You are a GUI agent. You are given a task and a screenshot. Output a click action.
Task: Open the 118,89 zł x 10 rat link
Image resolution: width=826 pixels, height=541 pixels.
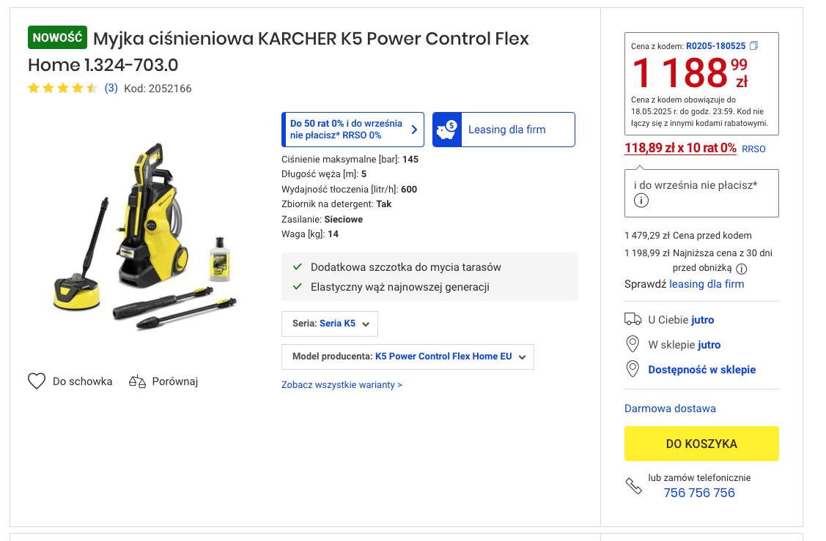(680, 148)
